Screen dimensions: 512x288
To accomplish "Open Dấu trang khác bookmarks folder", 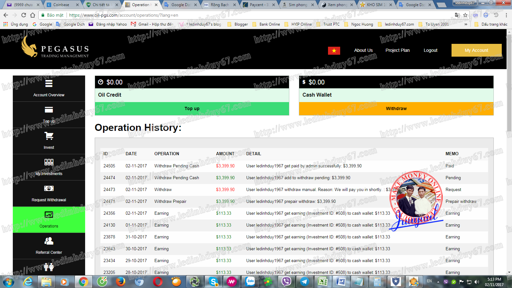I will [x=491, y=24].
